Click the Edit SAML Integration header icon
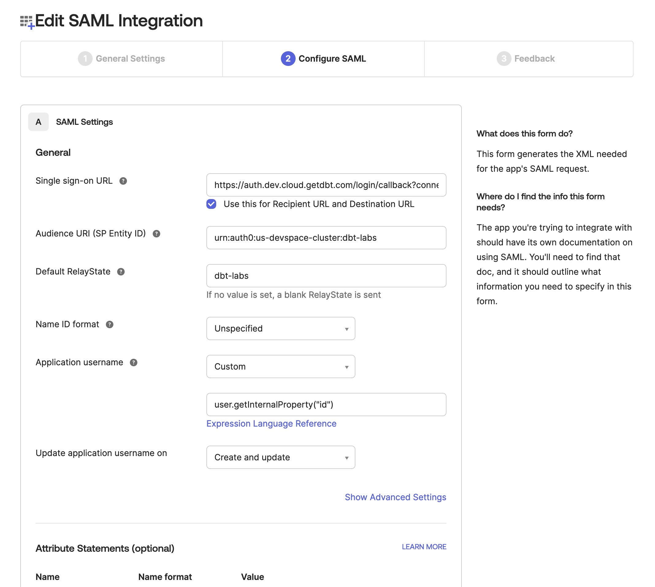 click(26, 21)
